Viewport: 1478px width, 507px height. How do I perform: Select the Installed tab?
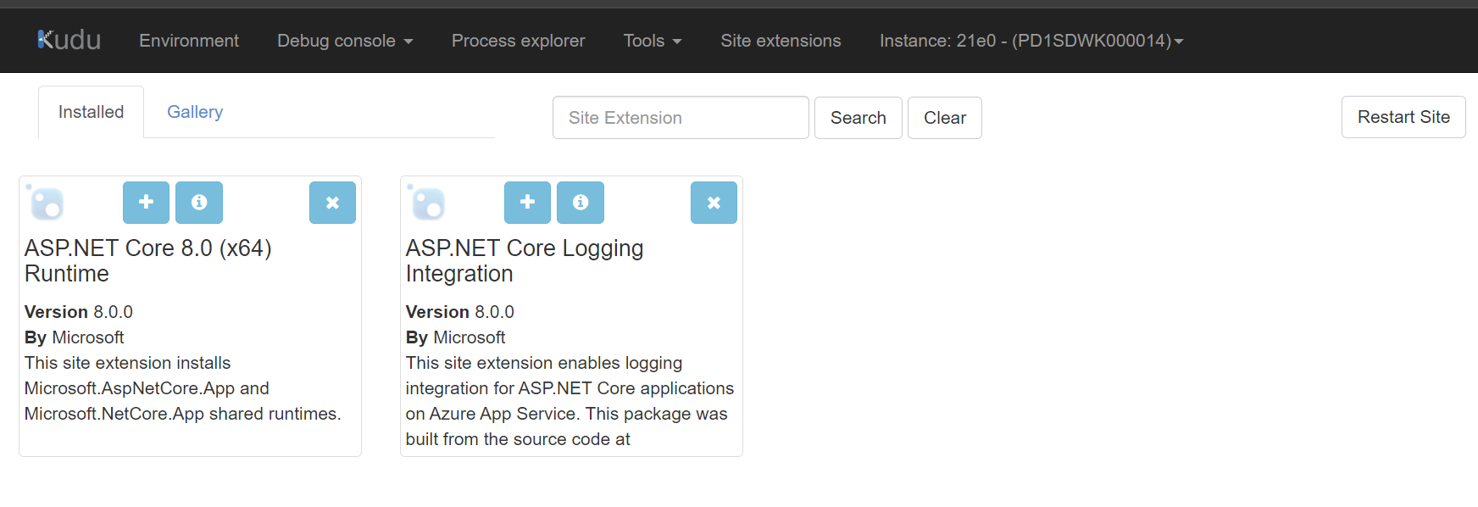click(x=91, y=112)
